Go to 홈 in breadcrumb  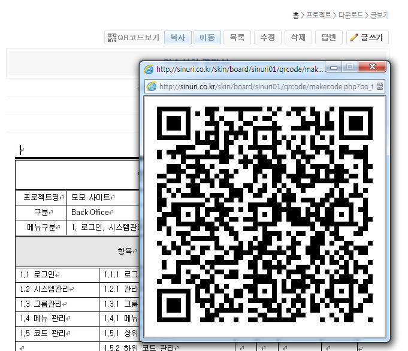[295, 15]
